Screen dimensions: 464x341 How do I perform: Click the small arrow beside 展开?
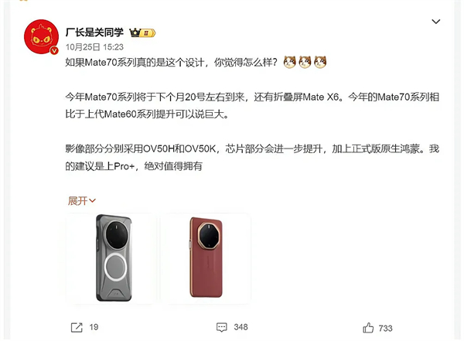click(92, 201)
